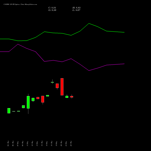Screen dimensions: 151x151
Task: Select the 11 May axis label
Action: coord(27,143)
